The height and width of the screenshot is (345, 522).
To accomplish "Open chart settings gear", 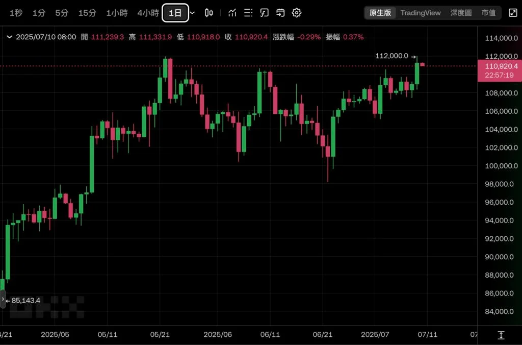I will (297, 13).
